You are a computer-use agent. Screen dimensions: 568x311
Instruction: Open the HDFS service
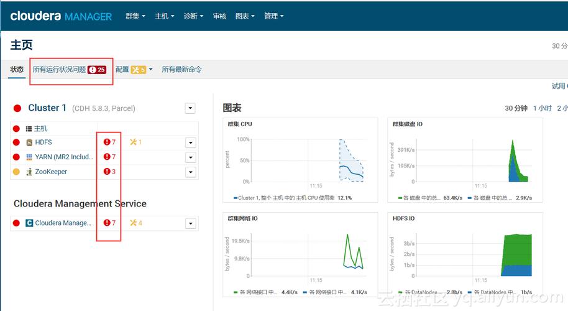44,142
